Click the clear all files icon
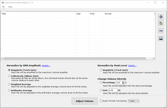 [x=161, y=38]
